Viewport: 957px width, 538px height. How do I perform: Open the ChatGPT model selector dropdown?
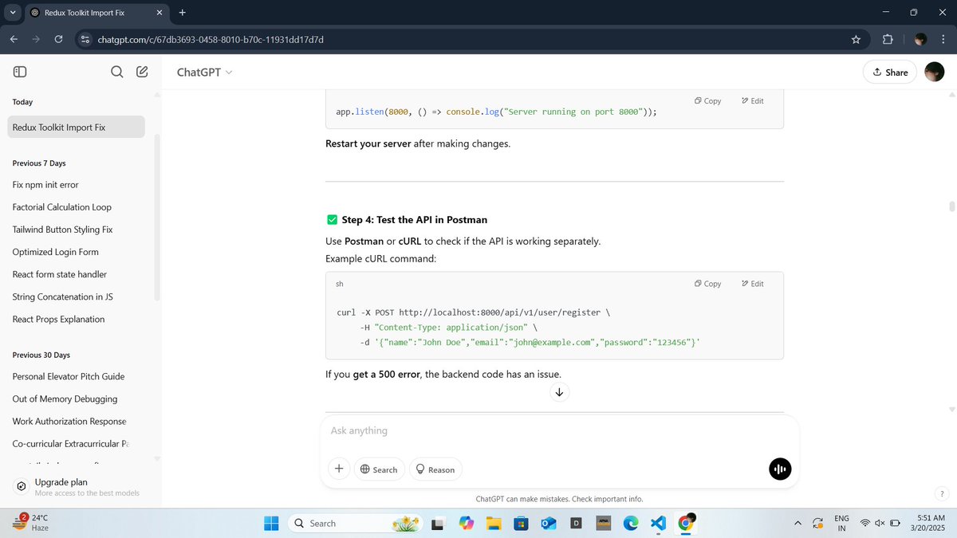coord(205,73)
